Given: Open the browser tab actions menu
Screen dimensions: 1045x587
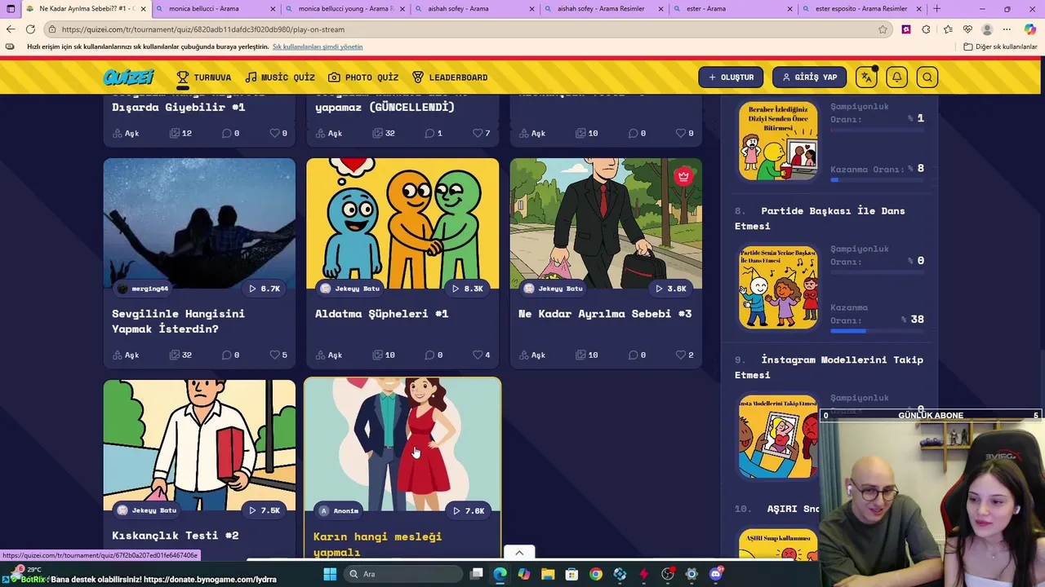Looking at the screenshot, I should pos(11,9).
